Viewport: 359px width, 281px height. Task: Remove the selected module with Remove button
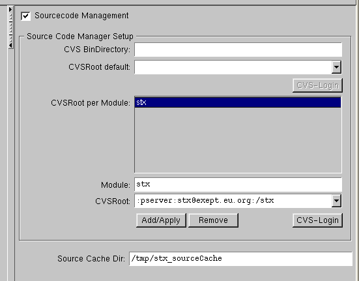pyautogui.click(x=213, y=220)
